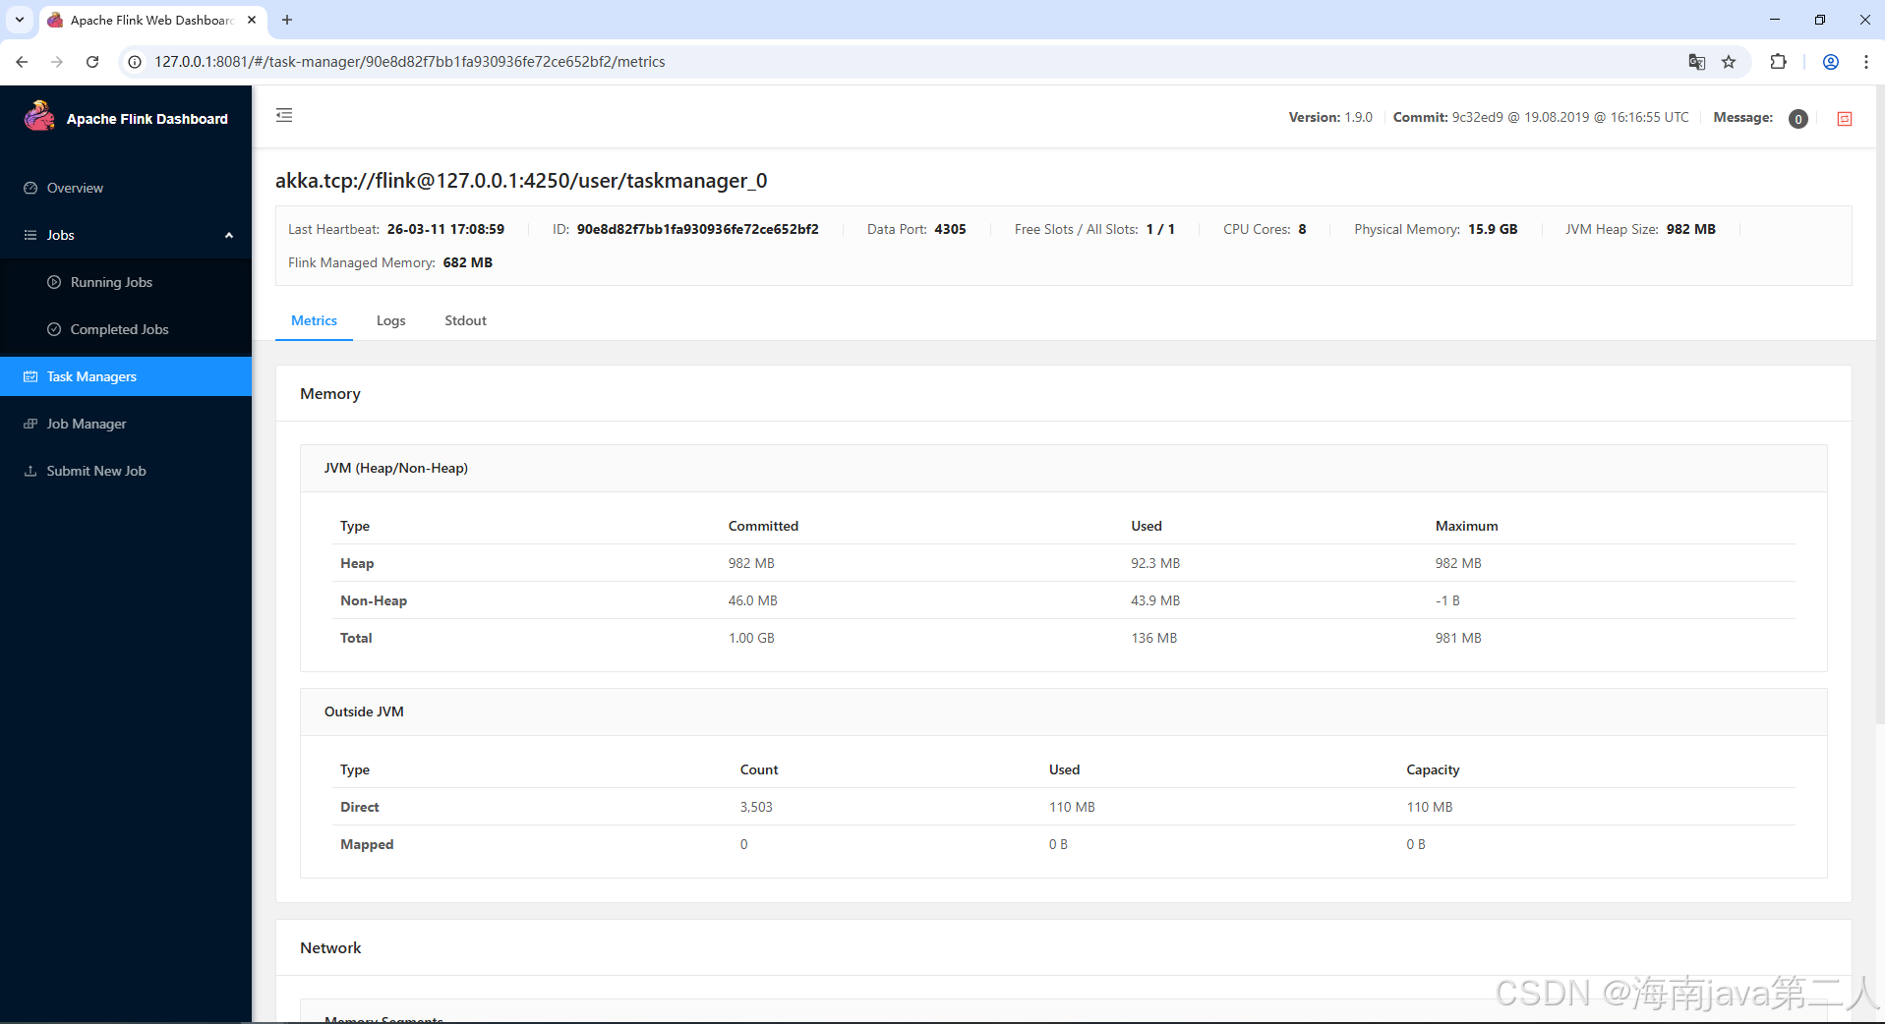
Task: Click Last Heartbeat value 26-03-11 17:08:59
Action: tap(445, 229)
